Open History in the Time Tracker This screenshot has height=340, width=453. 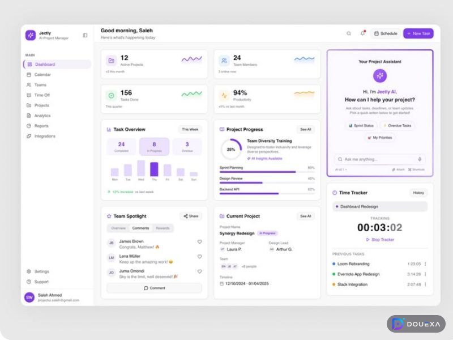click(x=418, y=193)
